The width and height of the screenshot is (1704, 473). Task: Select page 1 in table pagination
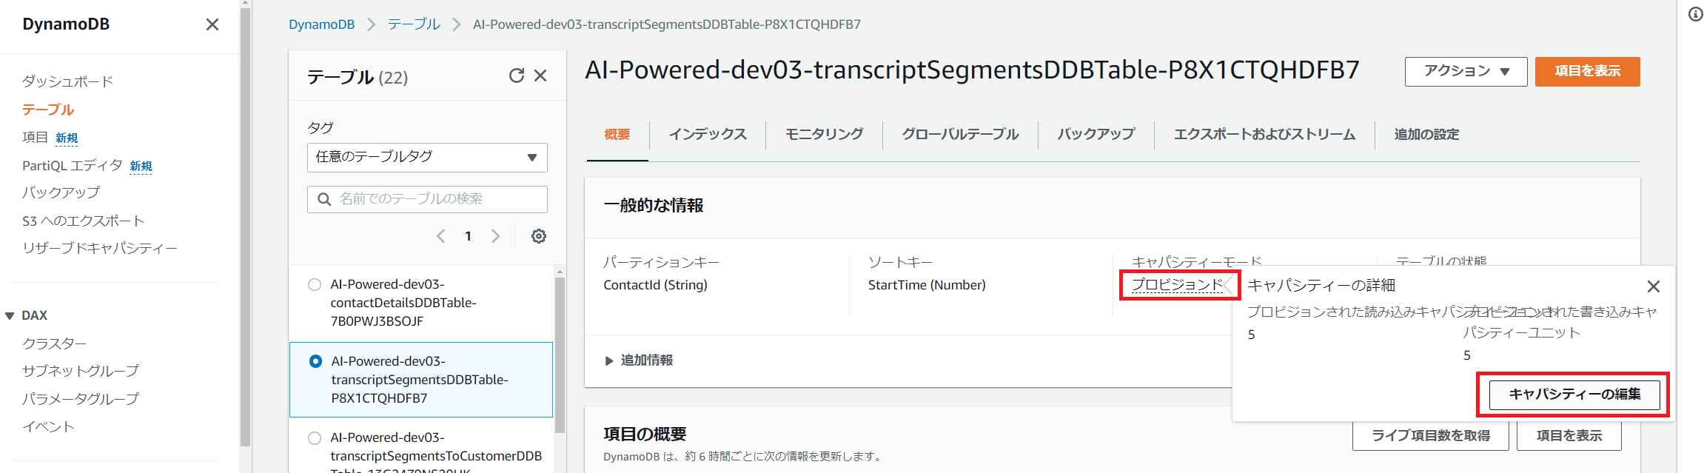[468, 236]
